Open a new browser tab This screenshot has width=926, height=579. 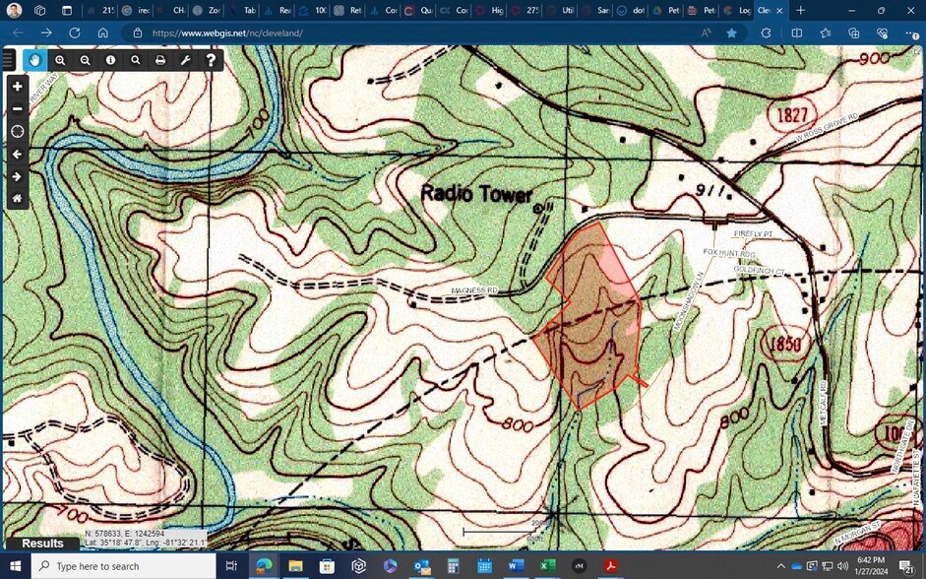[x=800, y=10]
